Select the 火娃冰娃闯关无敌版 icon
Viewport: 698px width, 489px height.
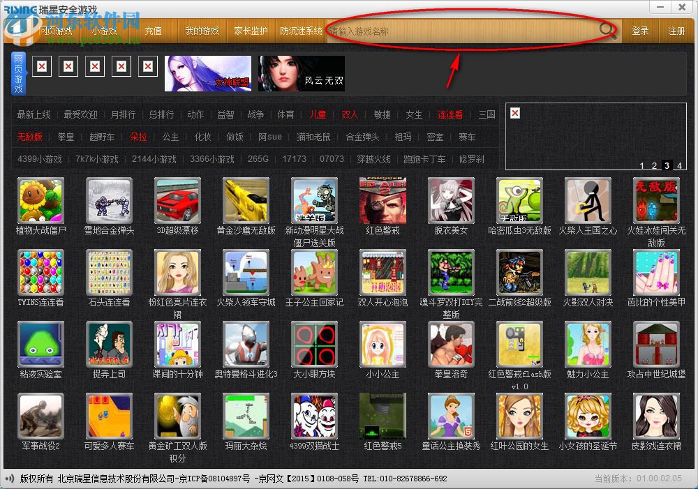657,200
